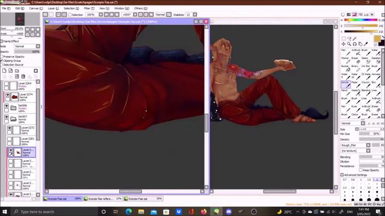
Task: Open the no texture brush dropdown
Action: (356, 151)
